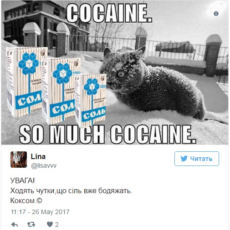Click the middle СОЛЬ salt box

[x=61, y=91]
